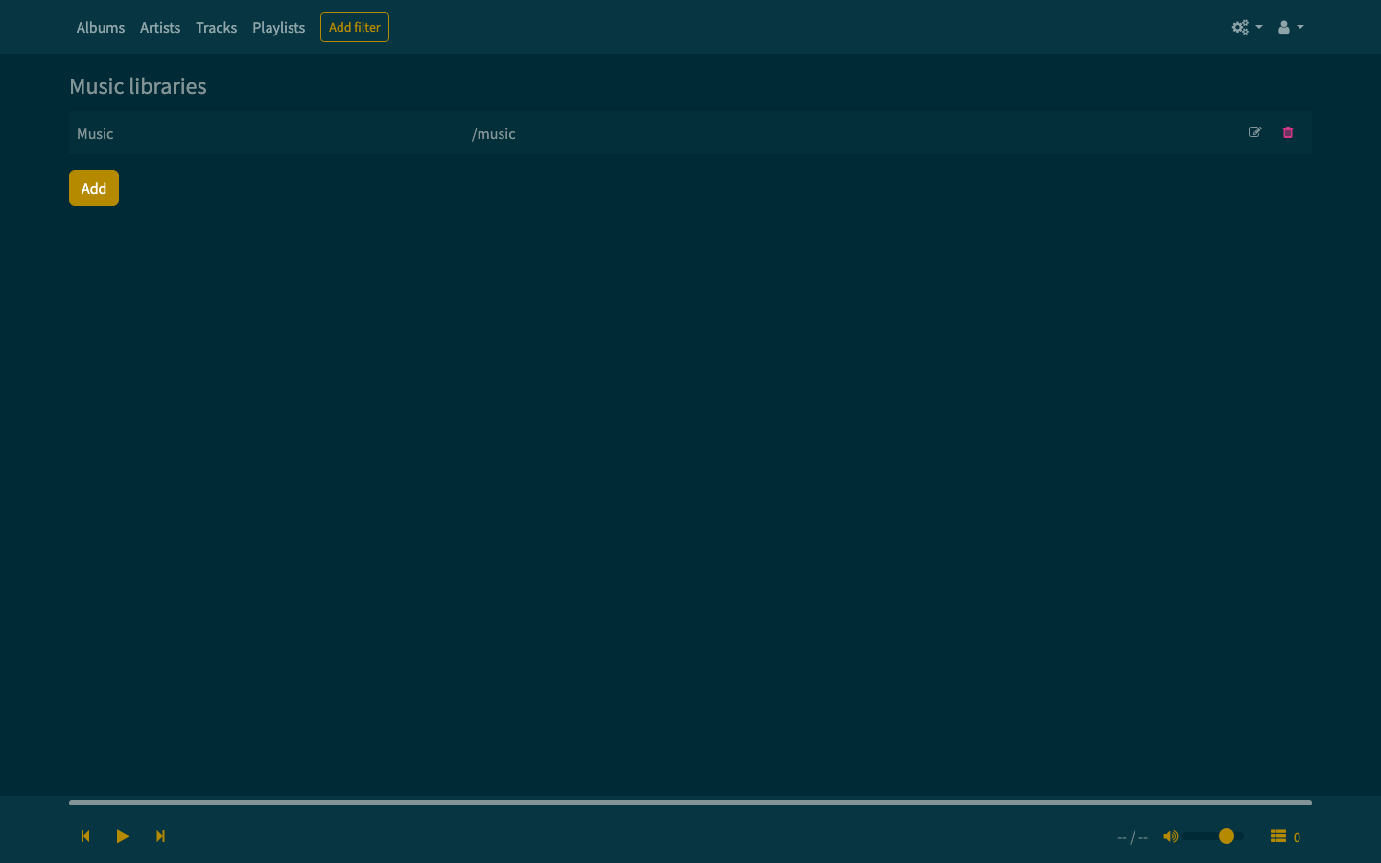Viewport: 1381px width, 863px height.
Task: Go to Tracks view
Action: coord(216,28)
